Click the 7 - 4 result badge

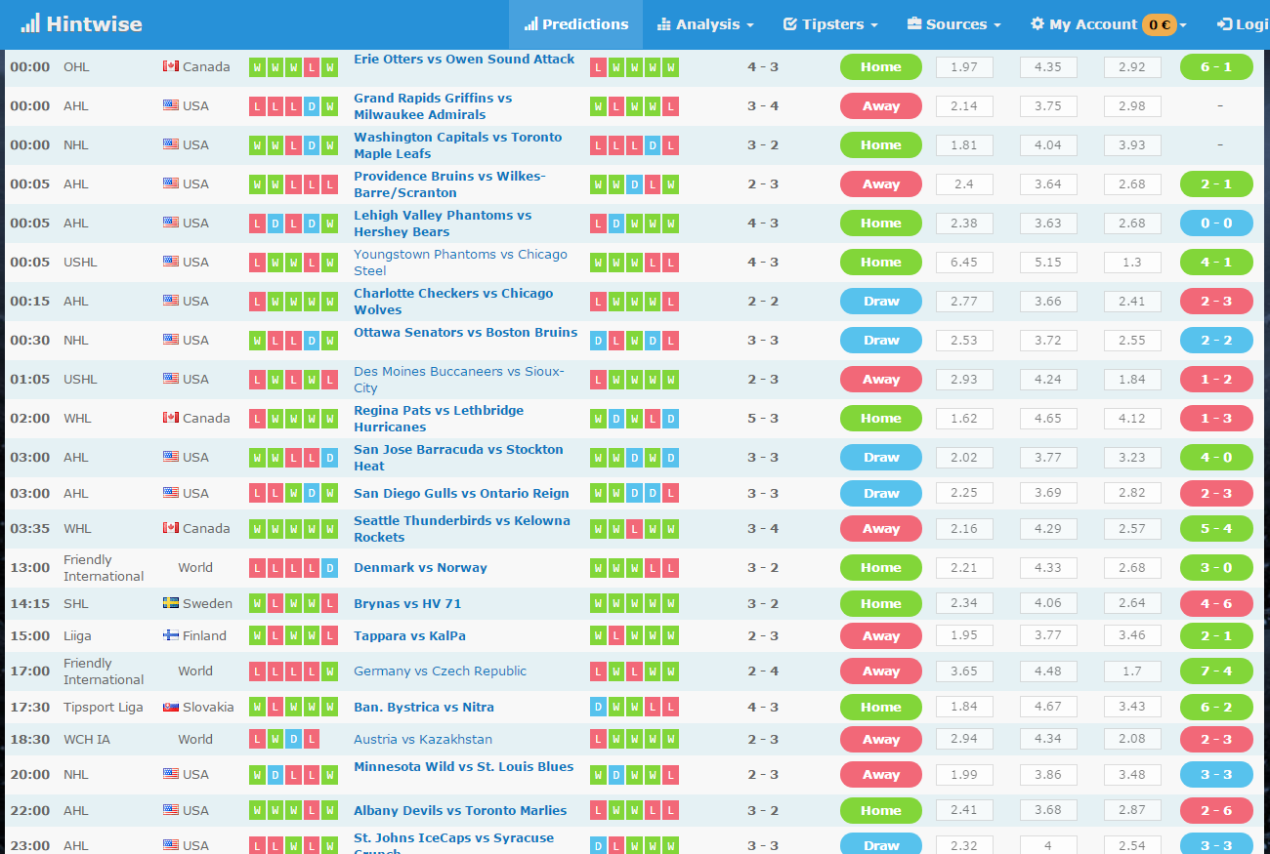pos(1216,671)
